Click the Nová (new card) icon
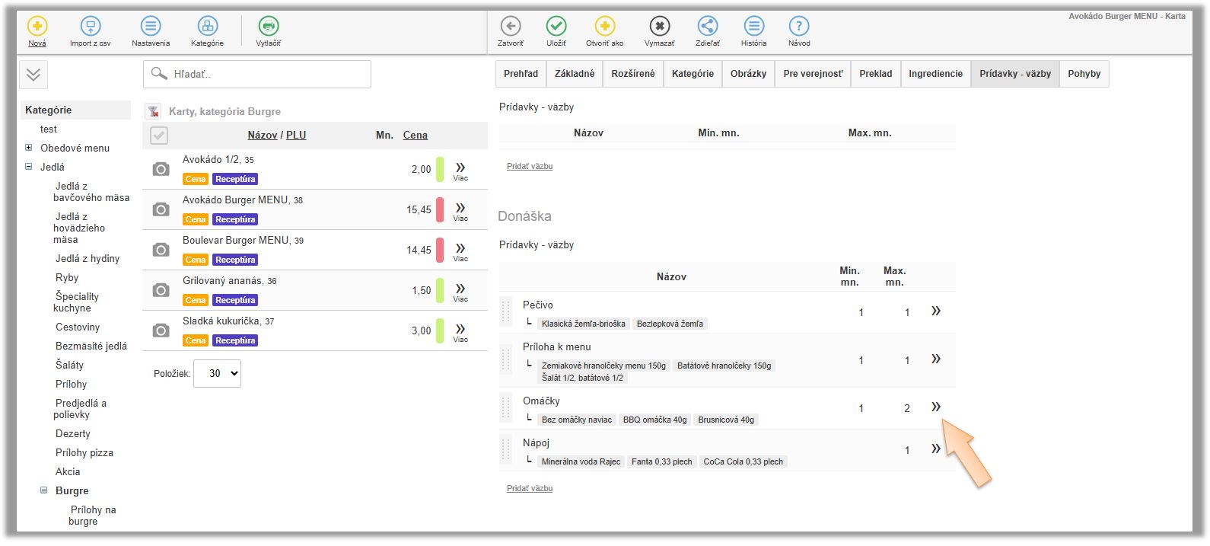This screenshot has height=546, width=1210. (x=37, y=27)
